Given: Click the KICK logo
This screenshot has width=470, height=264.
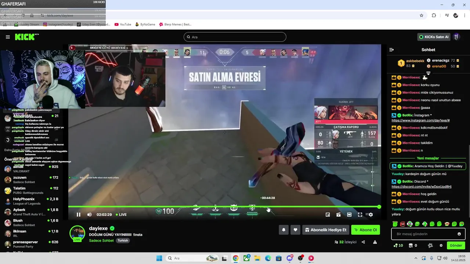Looking at the screenshot, I should click(26, 37).
